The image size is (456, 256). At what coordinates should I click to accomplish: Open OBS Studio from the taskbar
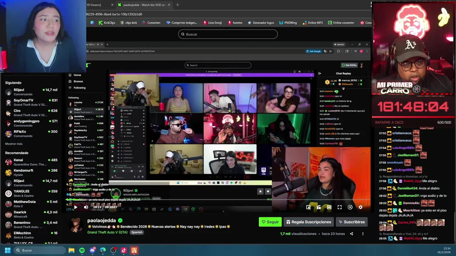point(113,250)
